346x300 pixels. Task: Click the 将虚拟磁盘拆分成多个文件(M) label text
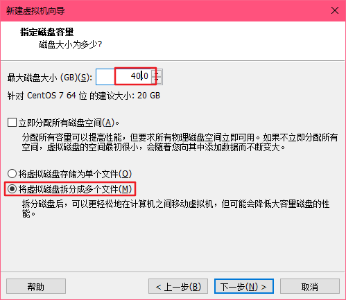[75, 189]
